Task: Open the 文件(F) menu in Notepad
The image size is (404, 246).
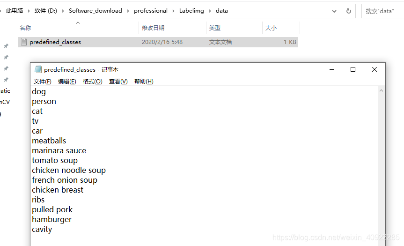Action: (42, 82)
